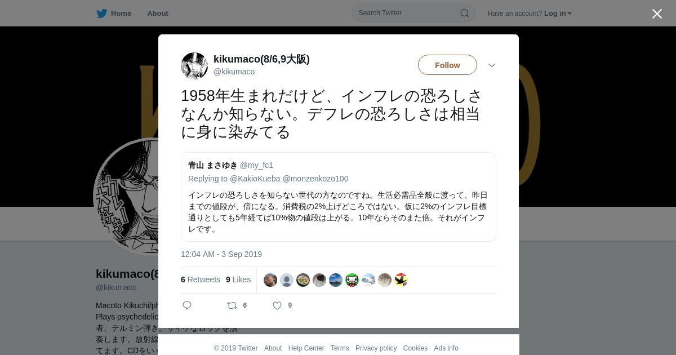Expand the Log in dropdown
This screenshot has width=676, height=355.
click(x=558, y=13)
